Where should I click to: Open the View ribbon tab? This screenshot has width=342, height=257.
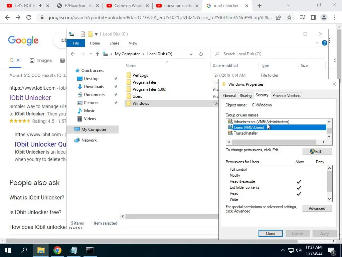[133, 43]
